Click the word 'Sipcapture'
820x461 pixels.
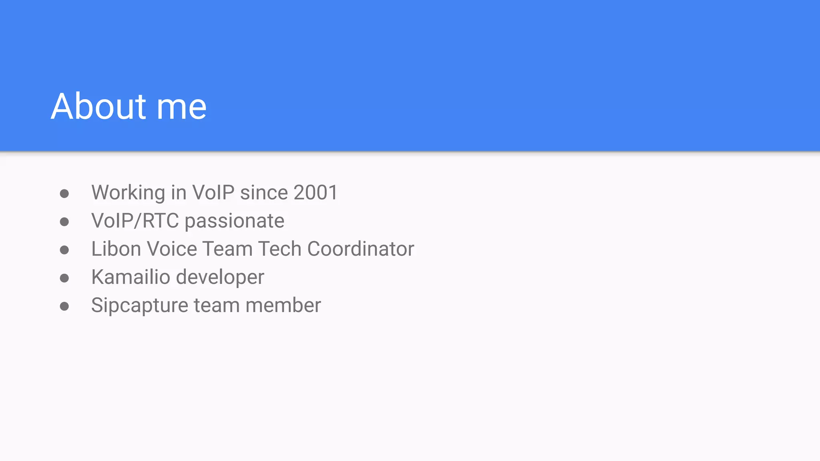tap(139, 306)
